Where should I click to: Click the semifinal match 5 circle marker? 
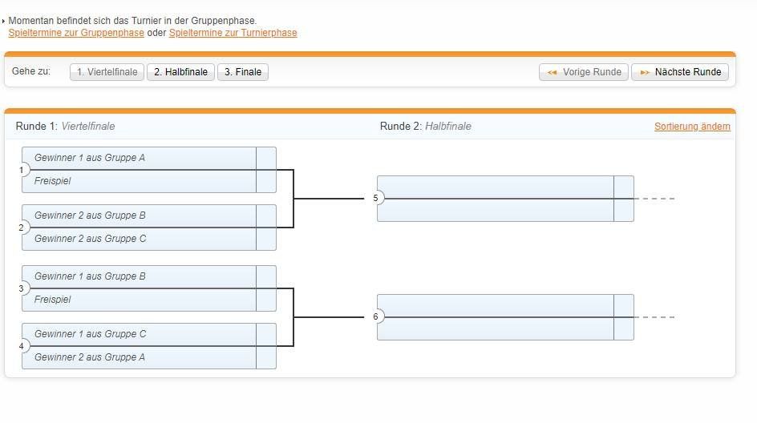click(x=376, y=198)
